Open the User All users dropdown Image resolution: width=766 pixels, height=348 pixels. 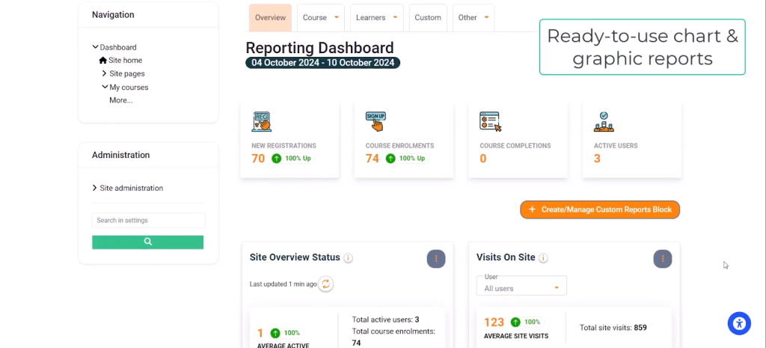click(521, 285)
